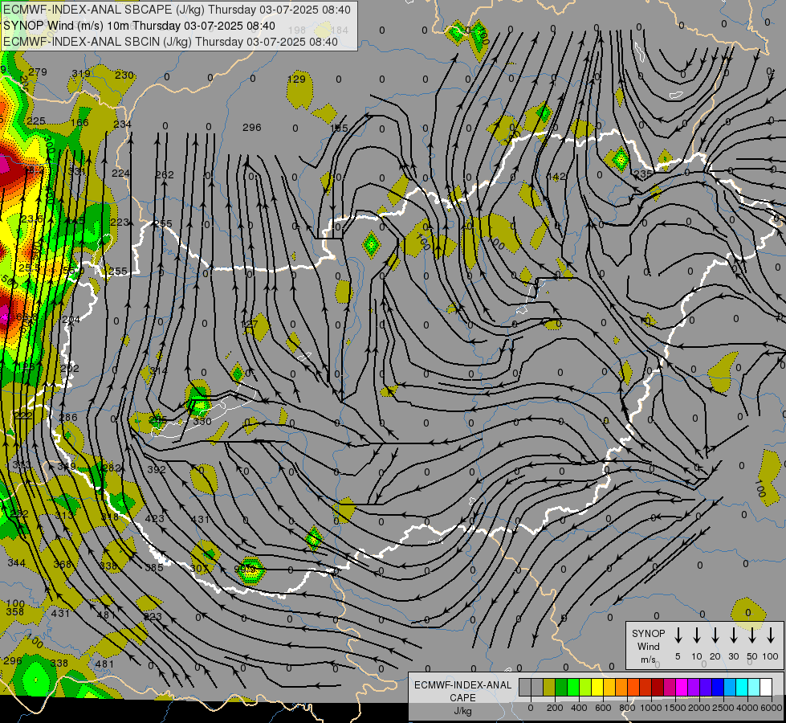Click the '262' CAPE value on the map
Viewport: 786px width, 723px height.
coord(165,174)
